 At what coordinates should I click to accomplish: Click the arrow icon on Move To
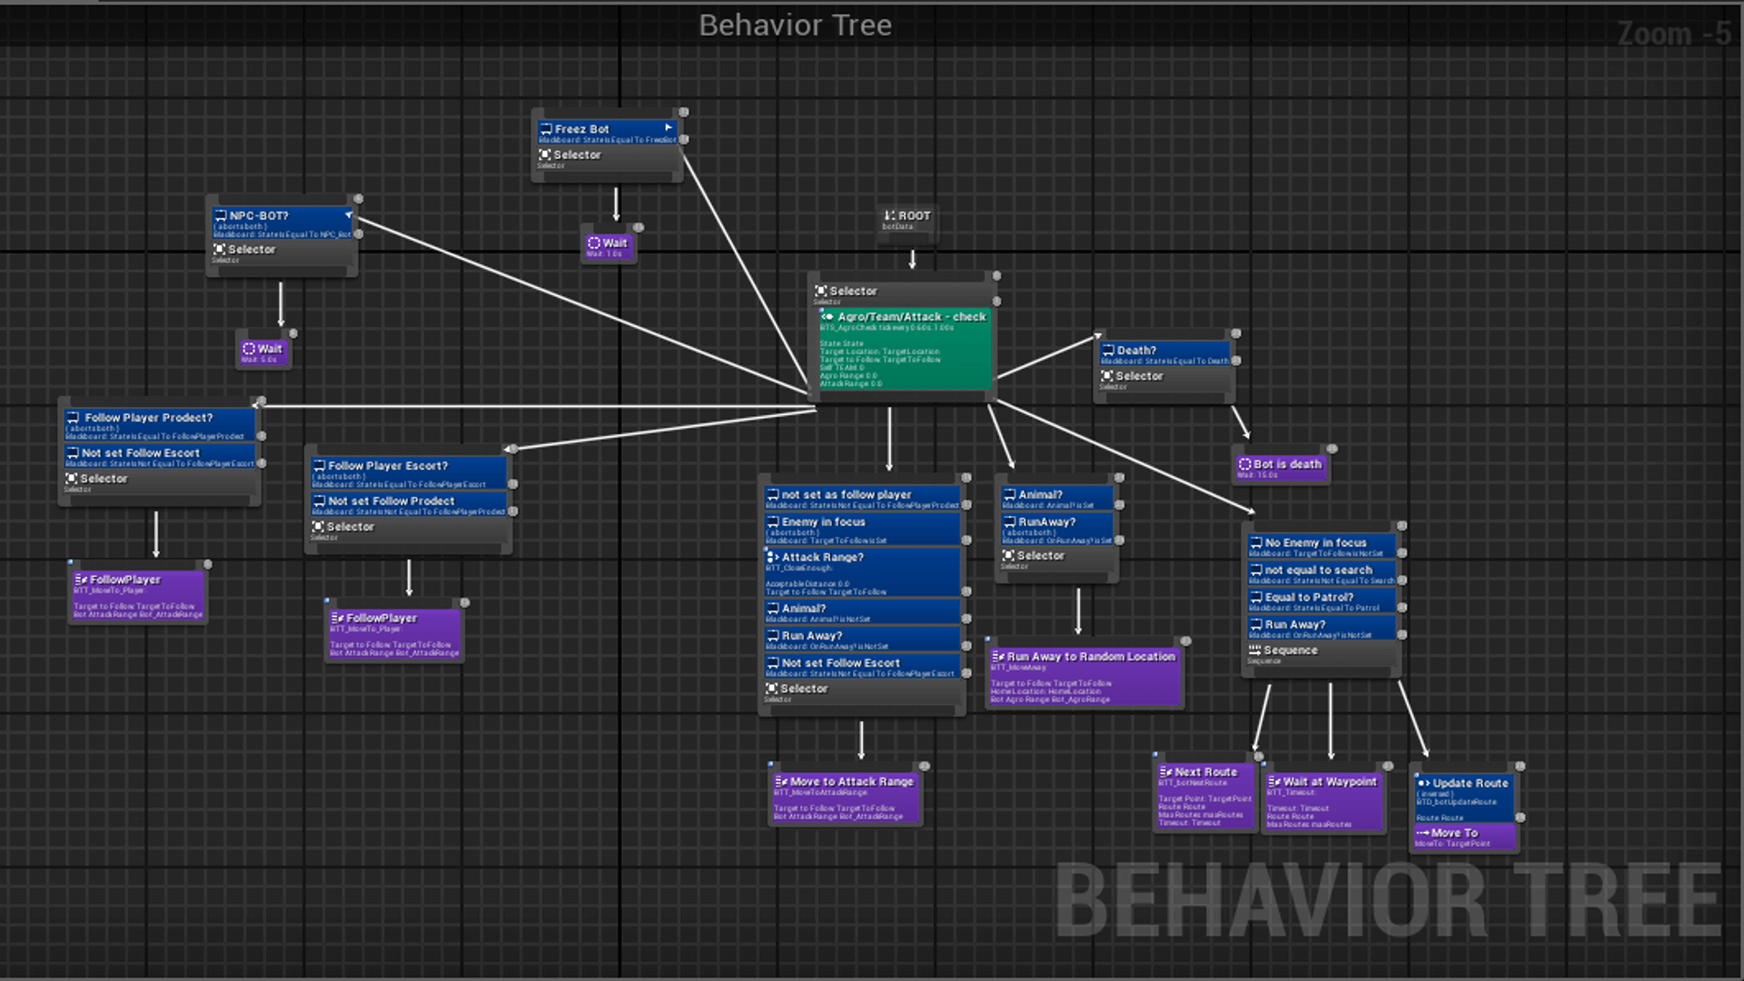(1422, 833)
